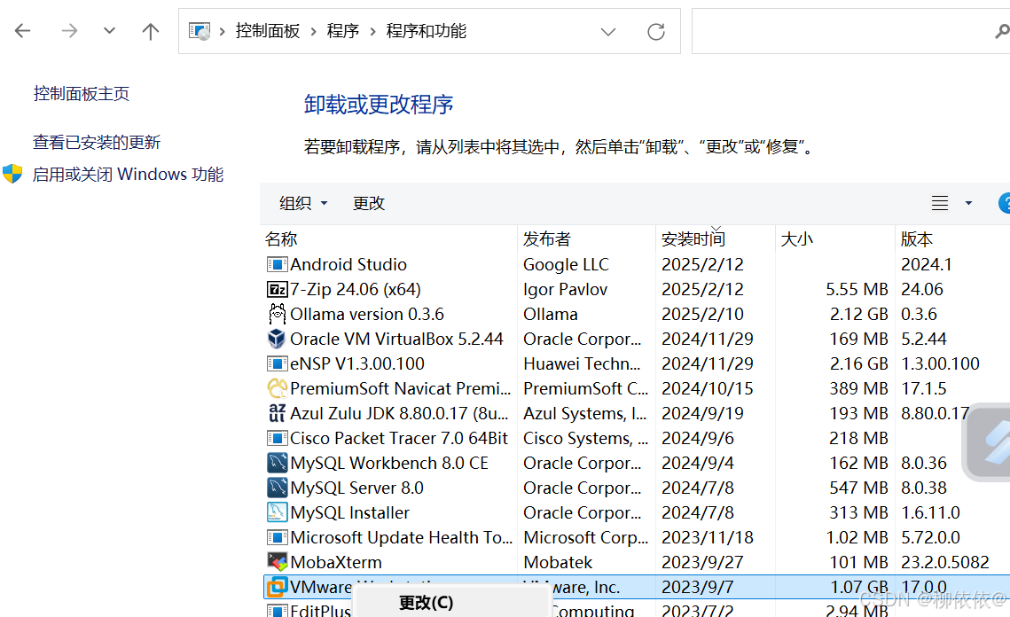Select Oracle VM VirtualBox 5.2.44 name
This screenshot has width=1010, height=617.
(x=396, y=339)
